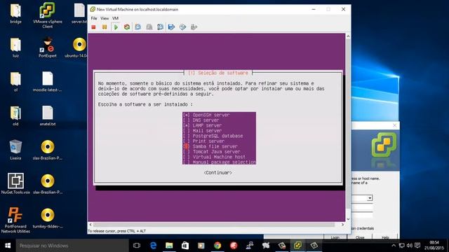
Task: Select the PortExpert desktop shortcut
Action: [x=47, y=48]
